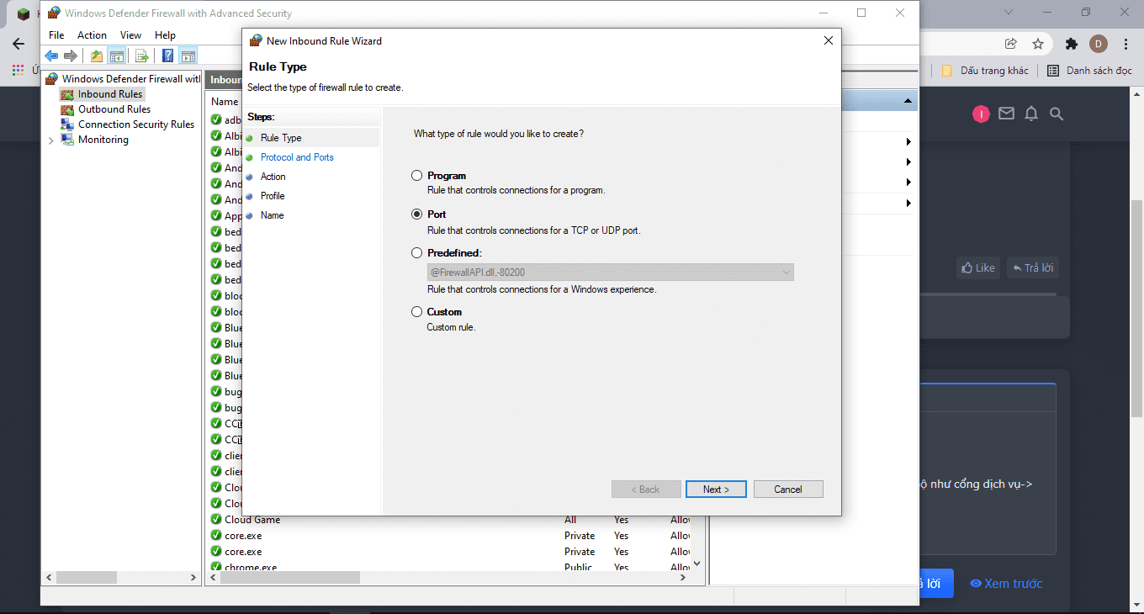Select the Port rule type radio button
1144x614 pixels.
point(416,214)
